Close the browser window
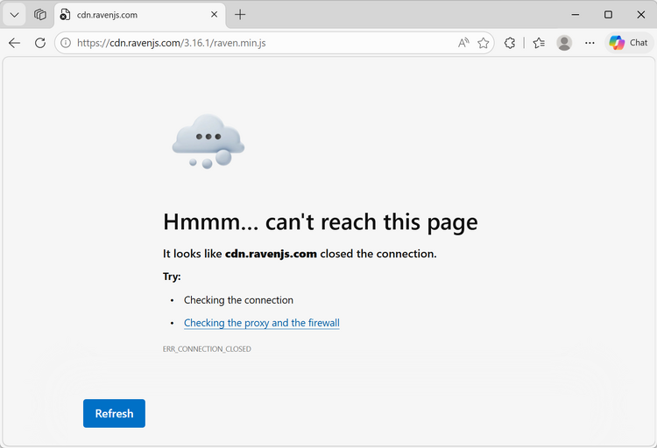Screen dimensions: 657x448 [x=640, y=15]
